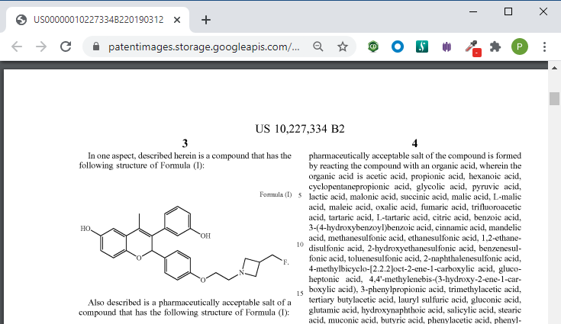Select the US000000010227334B220190312 tab
The height and width of the screenshot is (324, 561).
pyautogui.click(x=98, y=20)
